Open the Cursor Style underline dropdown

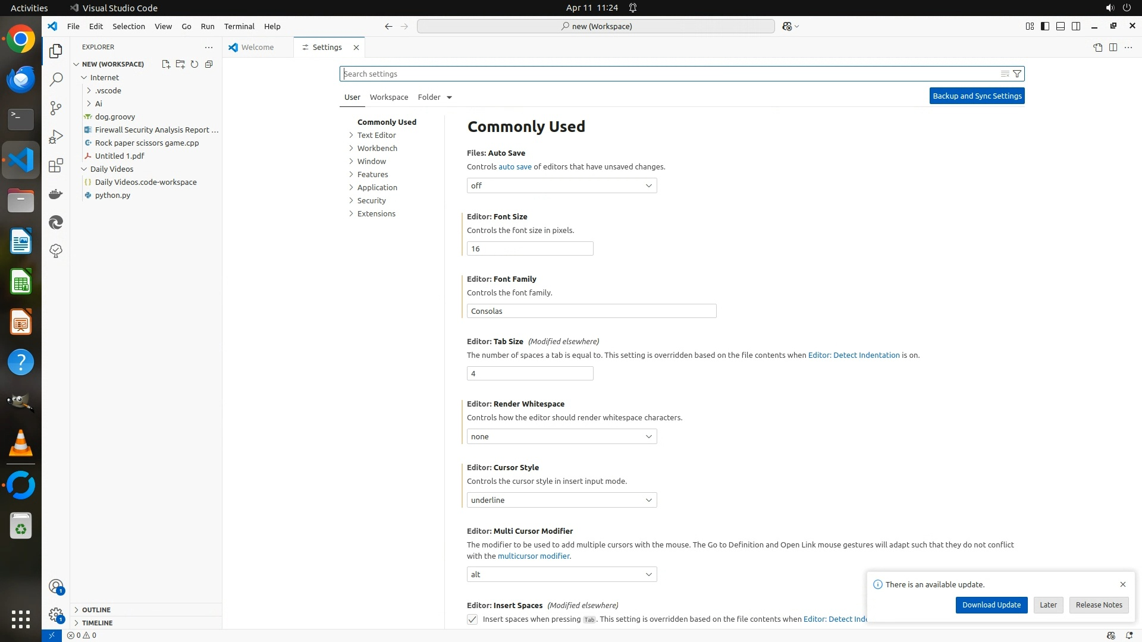click(x=561, y=500)
